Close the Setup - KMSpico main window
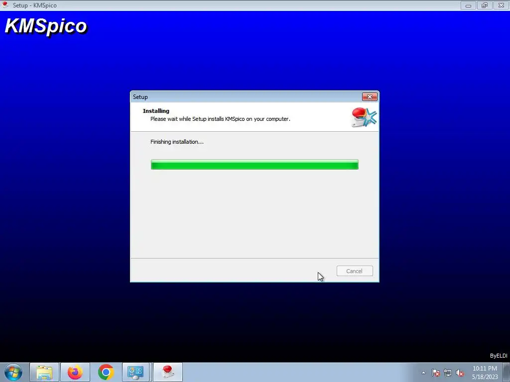The width and height of the screenshot is (510, 382). pos(501,5)
